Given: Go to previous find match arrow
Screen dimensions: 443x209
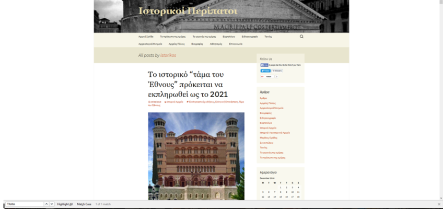Looking at the screenshot, I should [46, 204].
